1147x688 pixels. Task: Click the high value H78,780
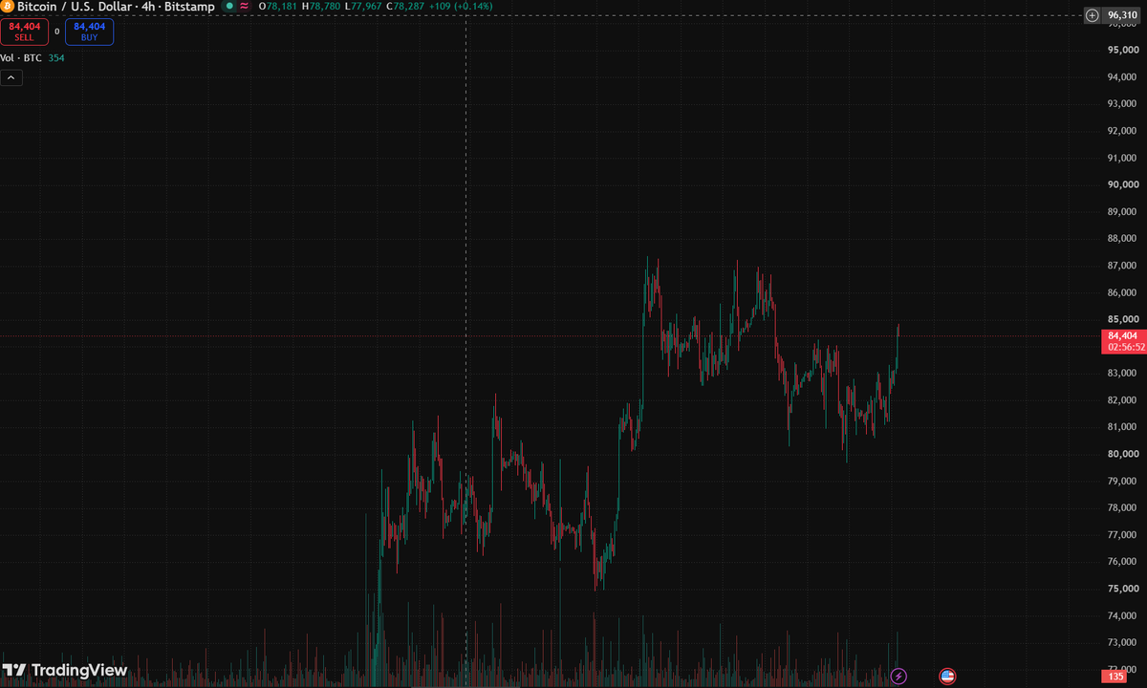click(321, 7)
